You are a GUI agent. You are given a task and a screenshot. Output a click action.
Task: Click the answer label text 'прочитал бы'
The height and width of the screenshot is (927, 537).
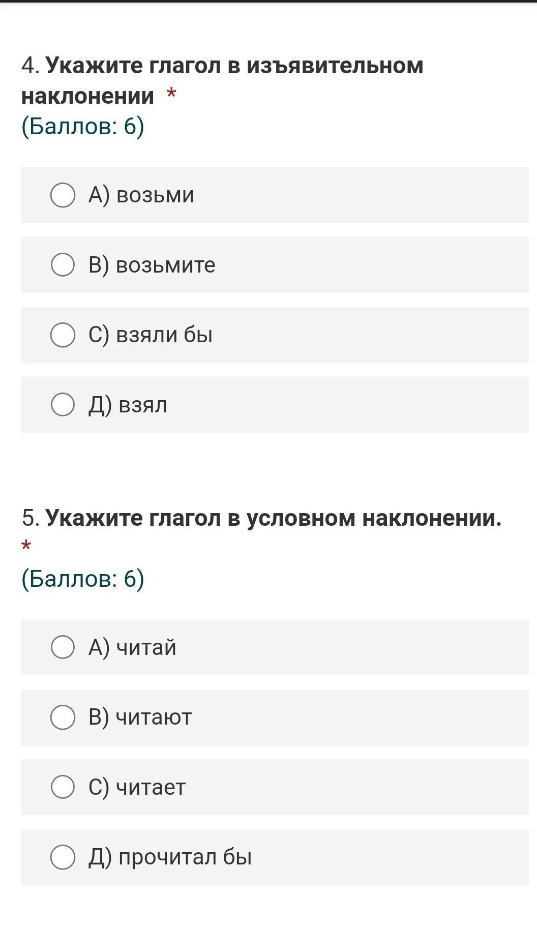[185, 857]
